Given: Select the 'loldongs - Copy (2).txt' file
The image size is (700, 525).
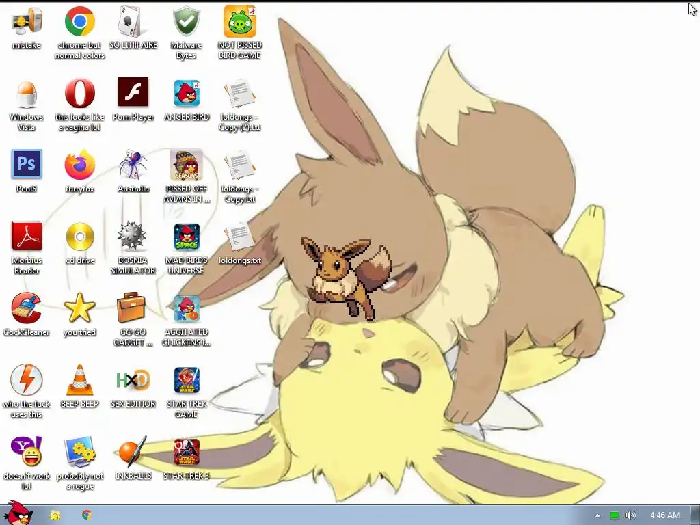Looking at the screenshot, I should (240, 93).
